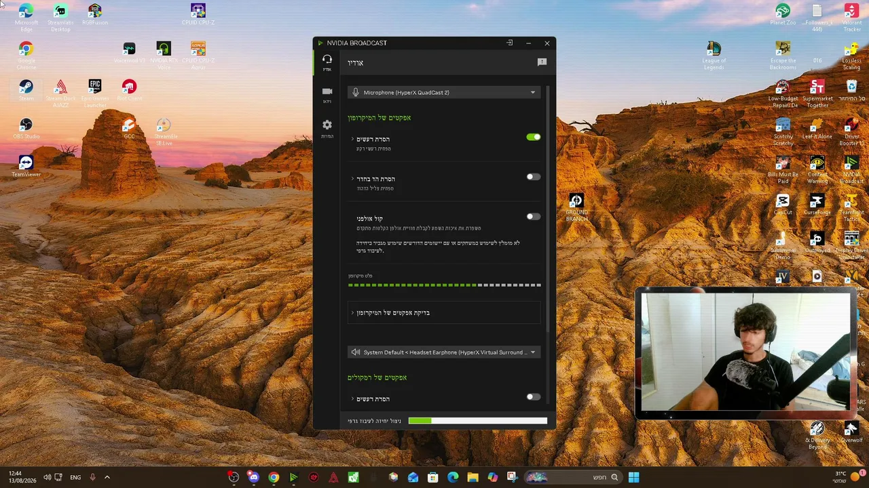Open the Microphone (HyperX QuadCast 2) device dropdown

(x=444, y=92)
